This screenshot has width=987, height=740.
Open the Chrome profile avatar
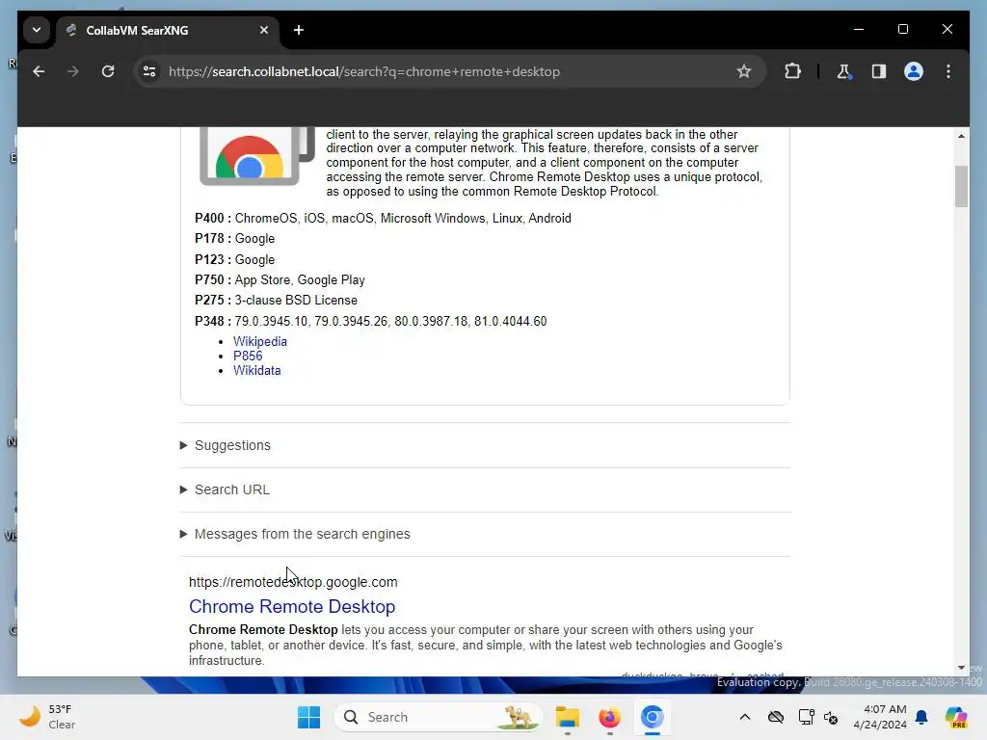[x=914, y=71]
